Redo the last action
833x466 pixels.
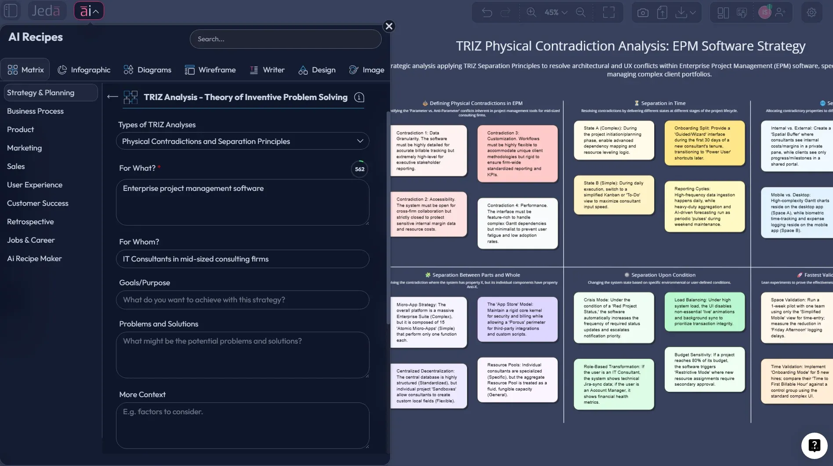[506, 12]
